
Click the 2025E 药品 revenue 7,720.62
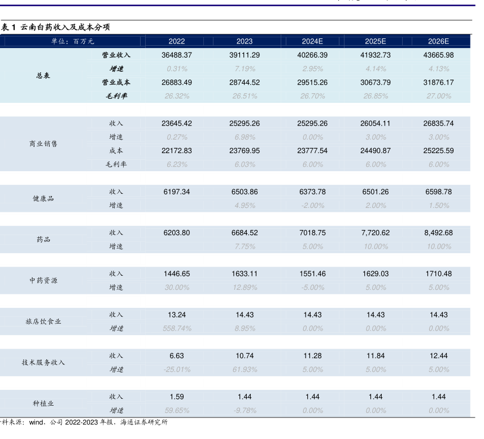pos(376,233)
